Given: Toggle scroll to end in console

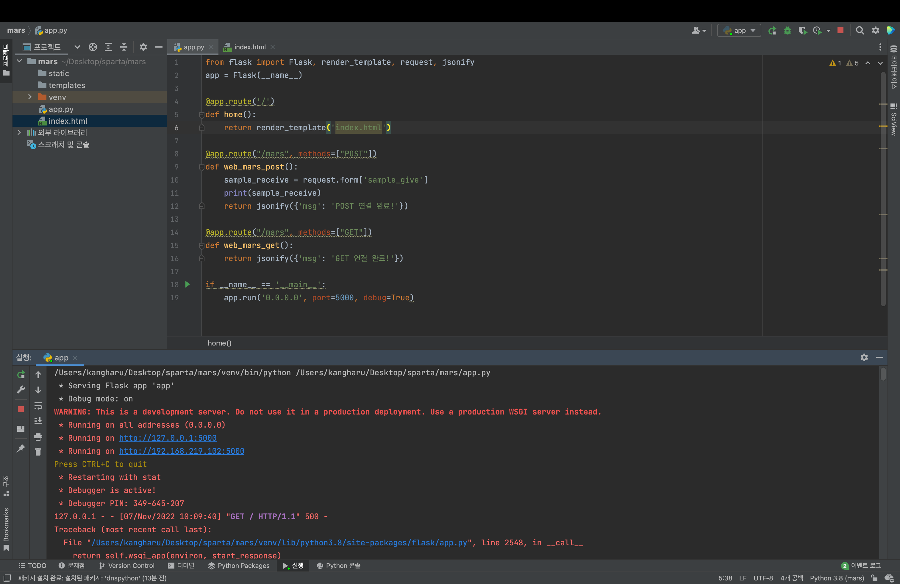Looking at the screenshot, I should tap(38, 420).
